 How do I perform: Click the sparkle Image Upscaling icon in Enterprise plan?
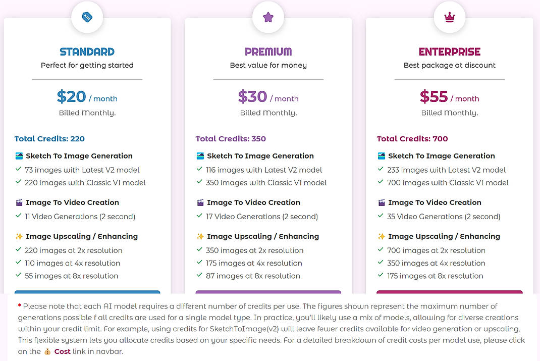[x=381, y=236]
